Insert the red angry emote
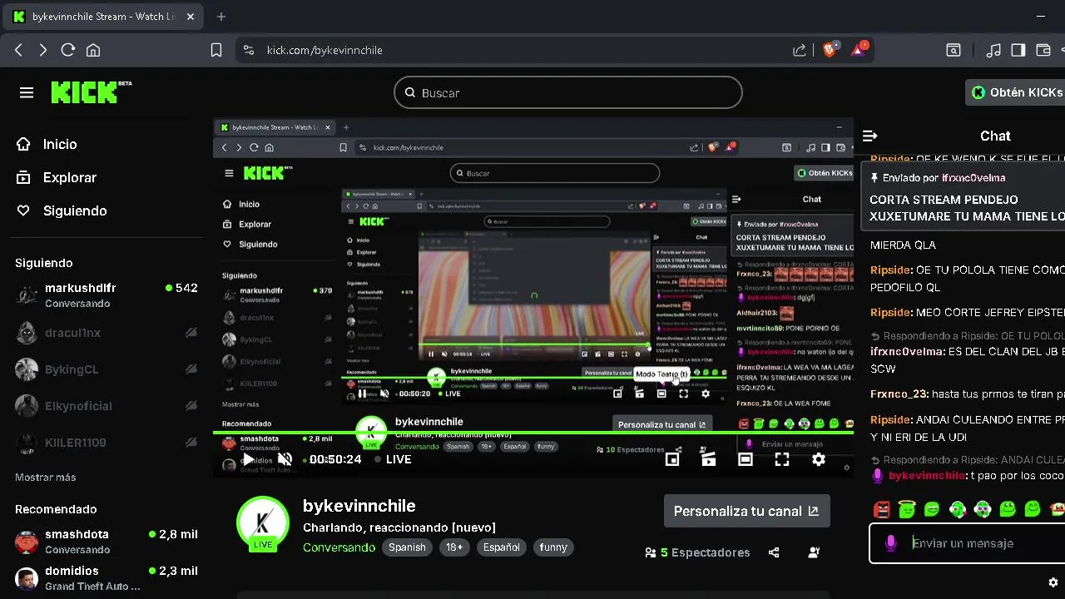Viewport: 1065px width, 599px height. (883, 509)
